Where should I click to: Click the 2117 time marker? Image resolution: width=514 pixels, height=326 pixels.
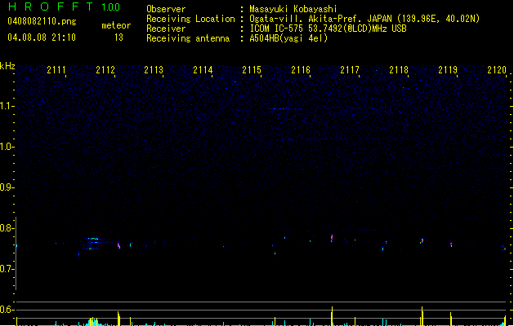click(x=350, y=69)
